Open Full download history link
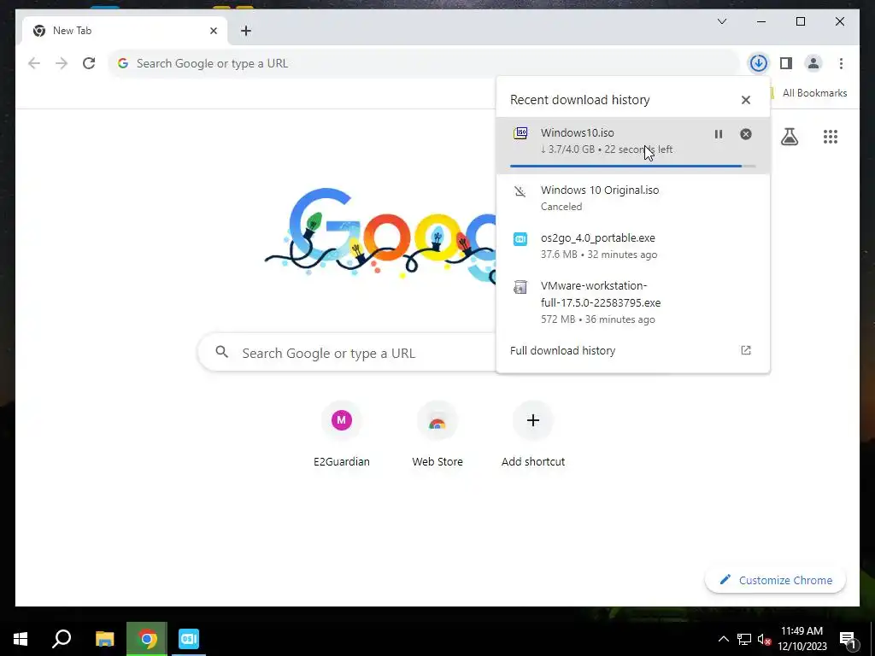Viewport: 875px width, 656px height. pyautogui.click(x=562, y=350)
